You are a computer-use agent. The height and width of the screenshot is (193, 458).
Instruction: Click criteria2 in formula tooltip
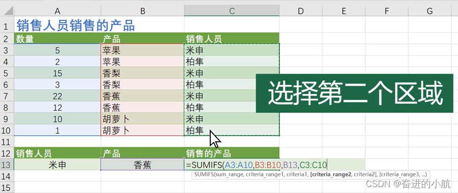coord(365,175)
